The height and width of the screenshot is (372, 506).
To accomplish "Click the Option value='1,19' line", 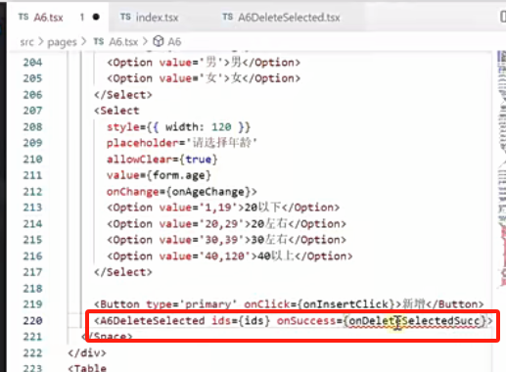I will (x=223, y=208).
